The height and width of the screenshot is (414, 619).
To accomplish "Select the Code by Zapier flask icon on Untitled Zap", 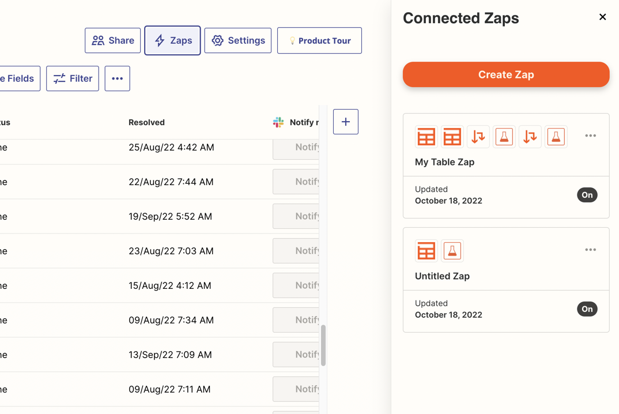I will point(452,250).
